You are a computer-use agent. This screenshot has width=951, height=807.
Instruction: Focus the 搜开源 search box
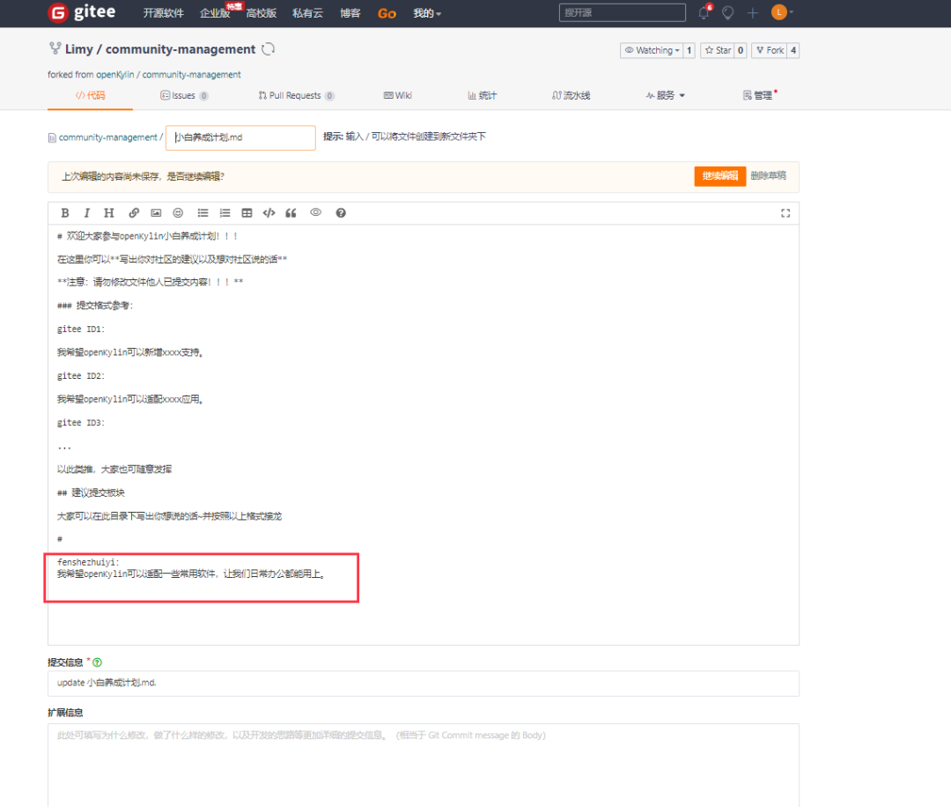click(623, 12)
